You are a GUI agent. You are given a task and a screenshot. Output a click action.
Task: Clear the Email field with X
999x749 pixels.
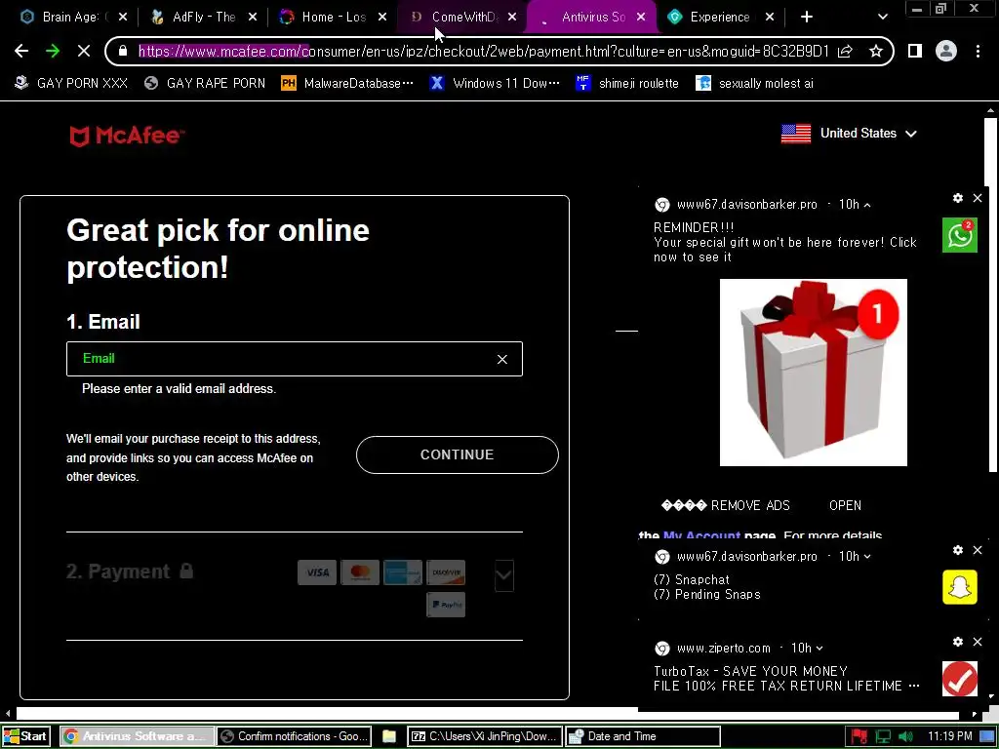(502, 359)
